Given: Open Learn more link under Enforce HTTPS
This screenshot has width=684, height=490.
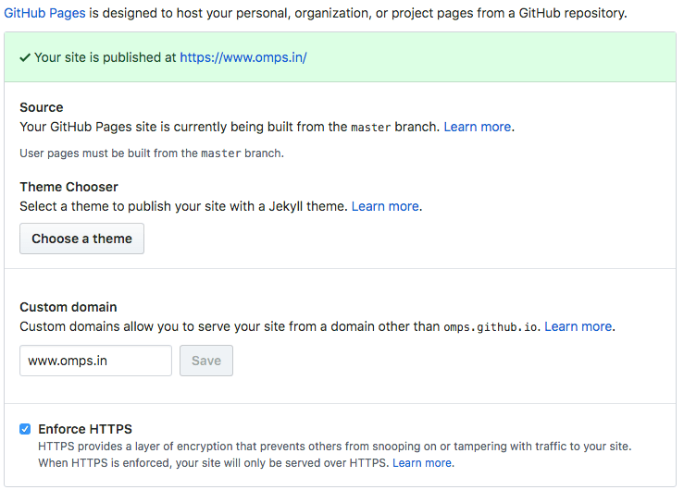Looking at the screenshot, I should pos(422,462).
